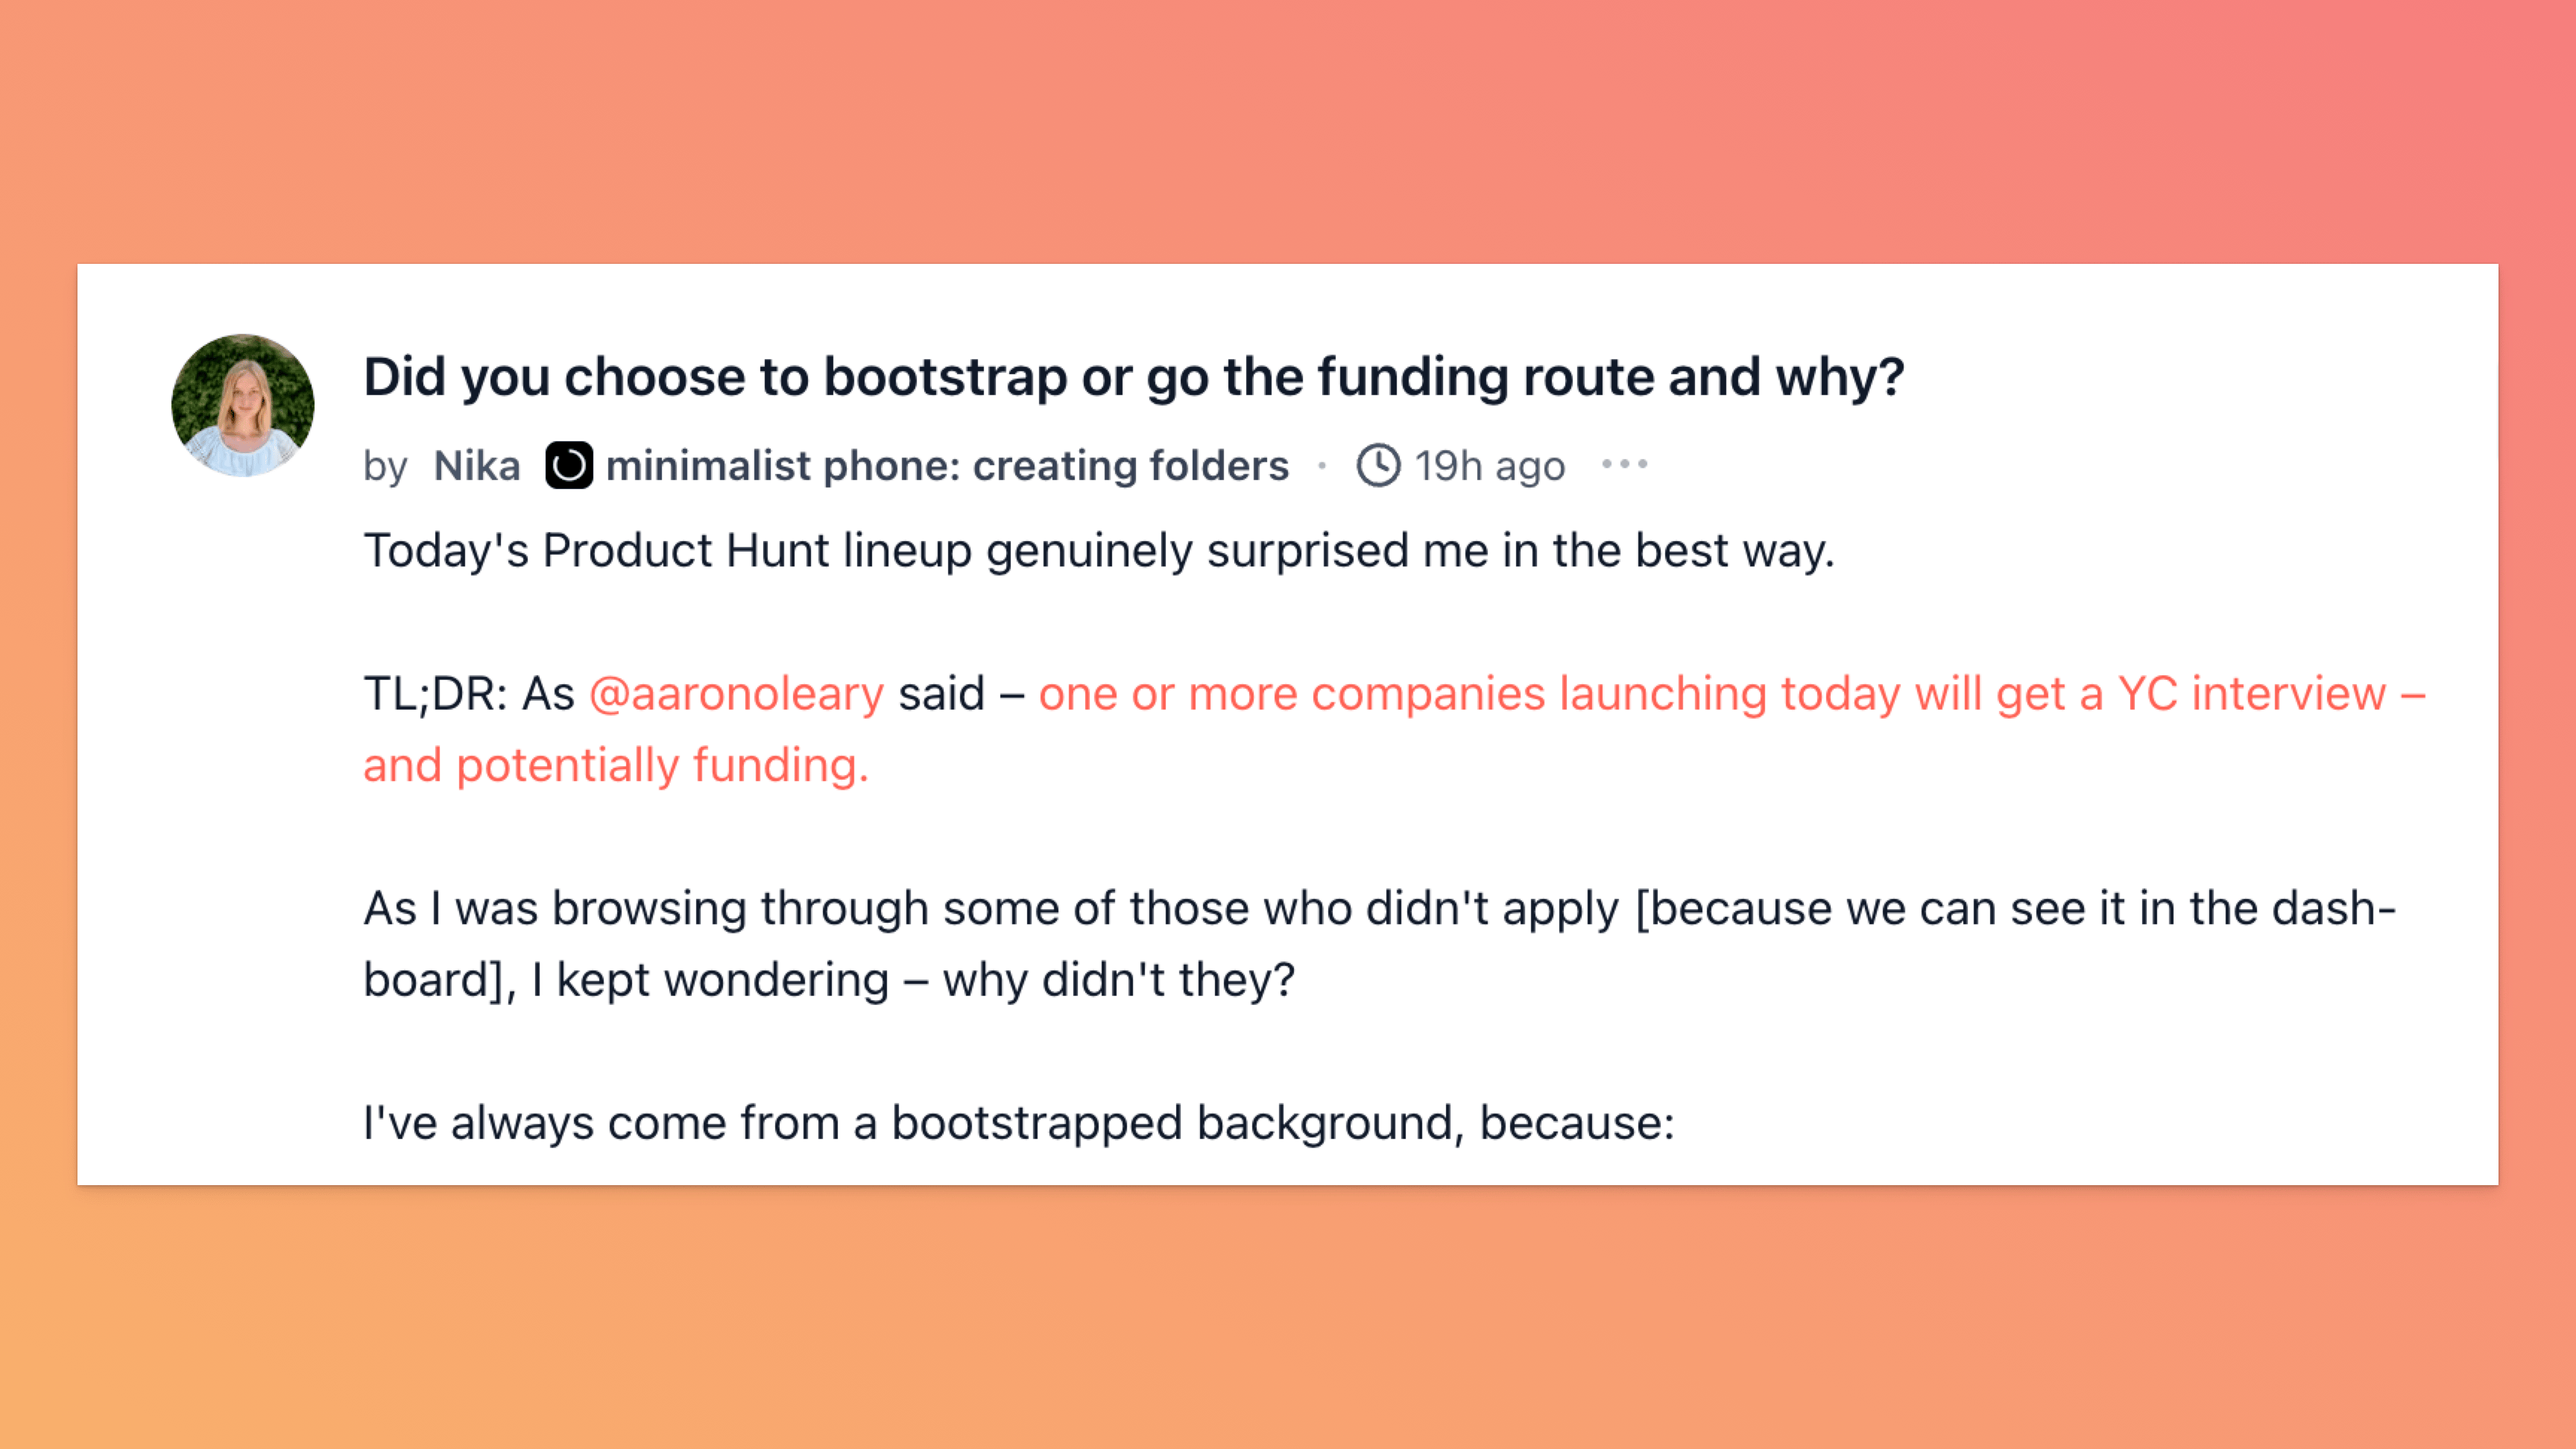The image size is (2576, 1449).
Task: Click the 'I've always come from a bootstrapped background' line
Action: (1019, 1123)
